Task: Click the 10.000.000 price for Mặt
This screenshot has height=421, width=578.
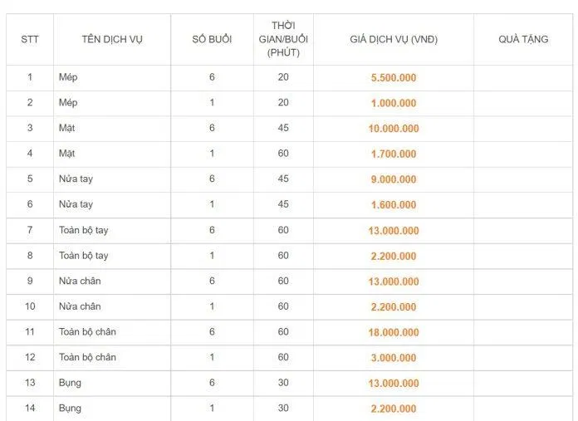Action: coord(394,129)
